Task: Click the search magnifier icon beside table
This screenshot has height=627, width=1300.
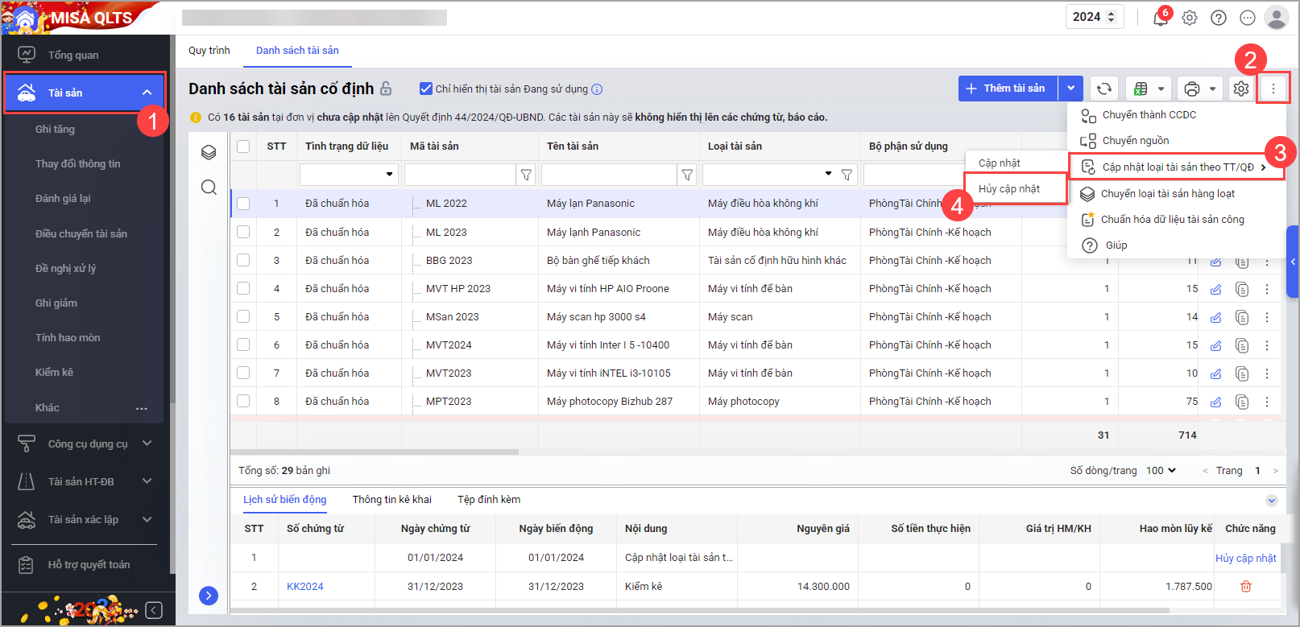Action: (x=209, y=188)
